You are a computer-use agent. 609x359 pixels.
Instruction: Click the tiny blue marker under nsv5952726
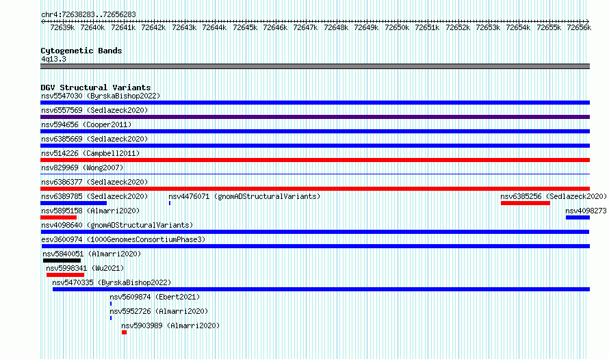pyautogui.click(x=111, y=318)
